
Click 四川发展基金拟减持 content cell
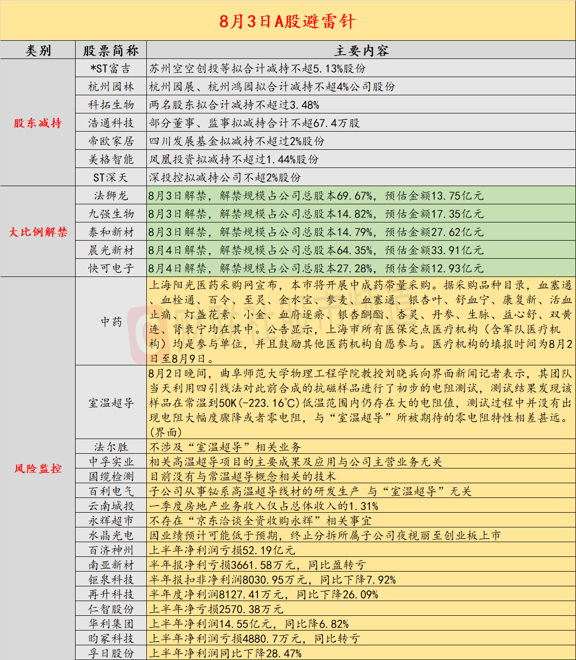[361, 141]
